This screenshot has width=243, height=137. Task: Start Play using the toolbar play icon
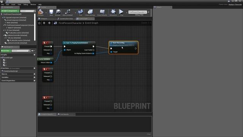(121, 12)
